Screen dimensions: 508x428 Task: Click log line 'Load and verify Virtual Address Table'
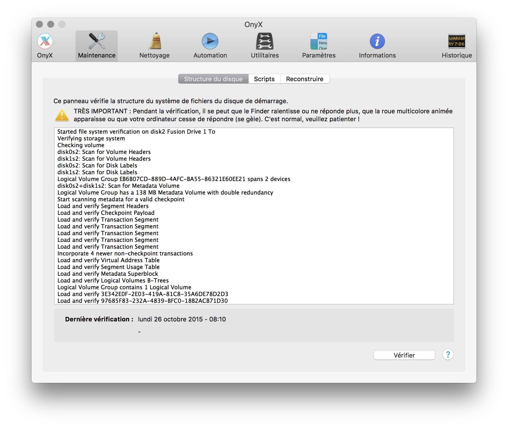click(x=108, y=260)
